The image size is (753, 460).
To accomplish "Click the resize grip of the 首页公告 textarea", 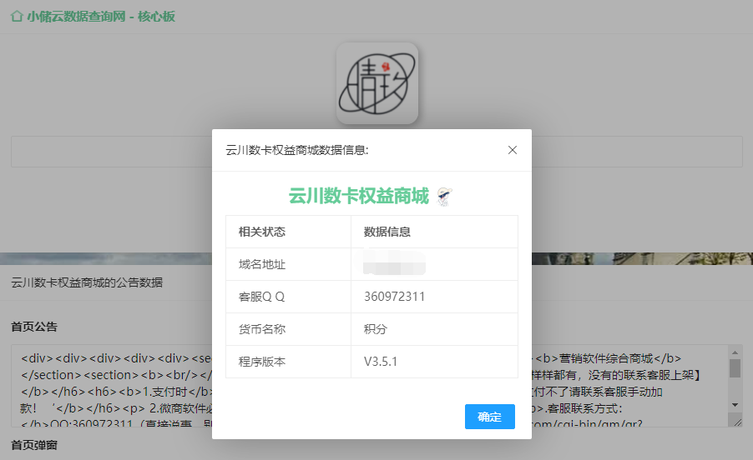I will tap(738, 422).
